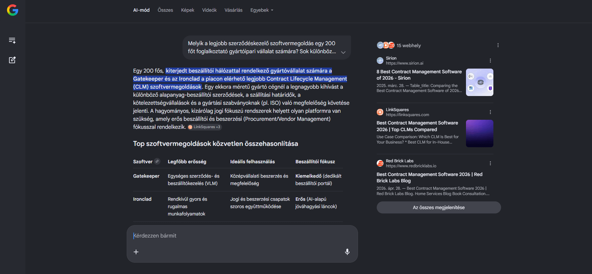Click 'Kiemelkedő (dedikált beszállítói portál)' cell
592x274 pixels.
[x=318, y=180]
